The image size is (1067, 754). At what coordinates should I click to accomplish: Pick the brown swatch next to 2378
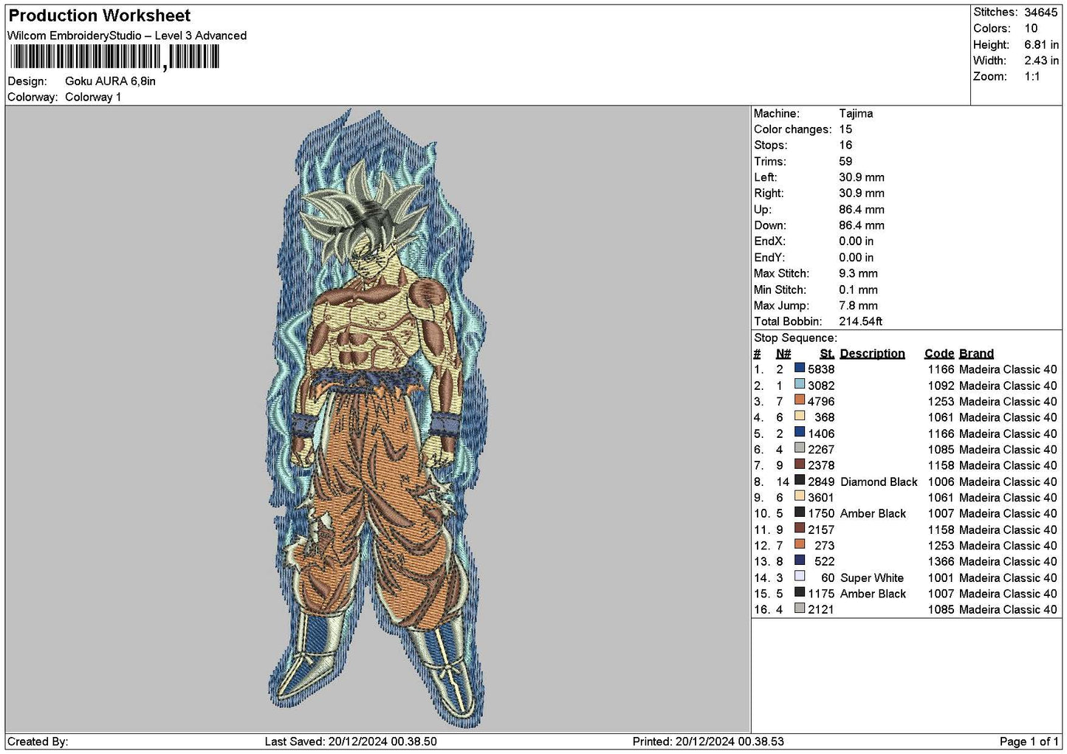[800, 465]
